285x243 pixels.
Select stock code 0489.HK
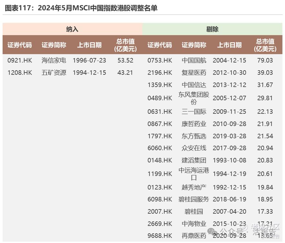click(160, 98)
